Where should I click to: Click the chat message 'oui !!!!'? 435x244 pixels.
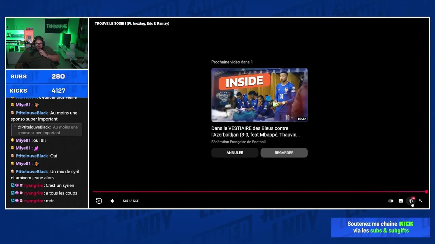[39, 140]
